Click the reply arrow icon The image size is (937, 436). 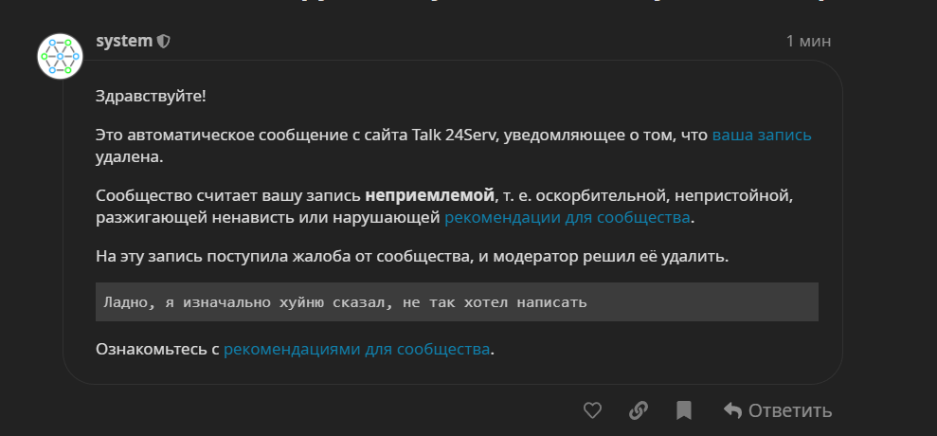(732, 410)
